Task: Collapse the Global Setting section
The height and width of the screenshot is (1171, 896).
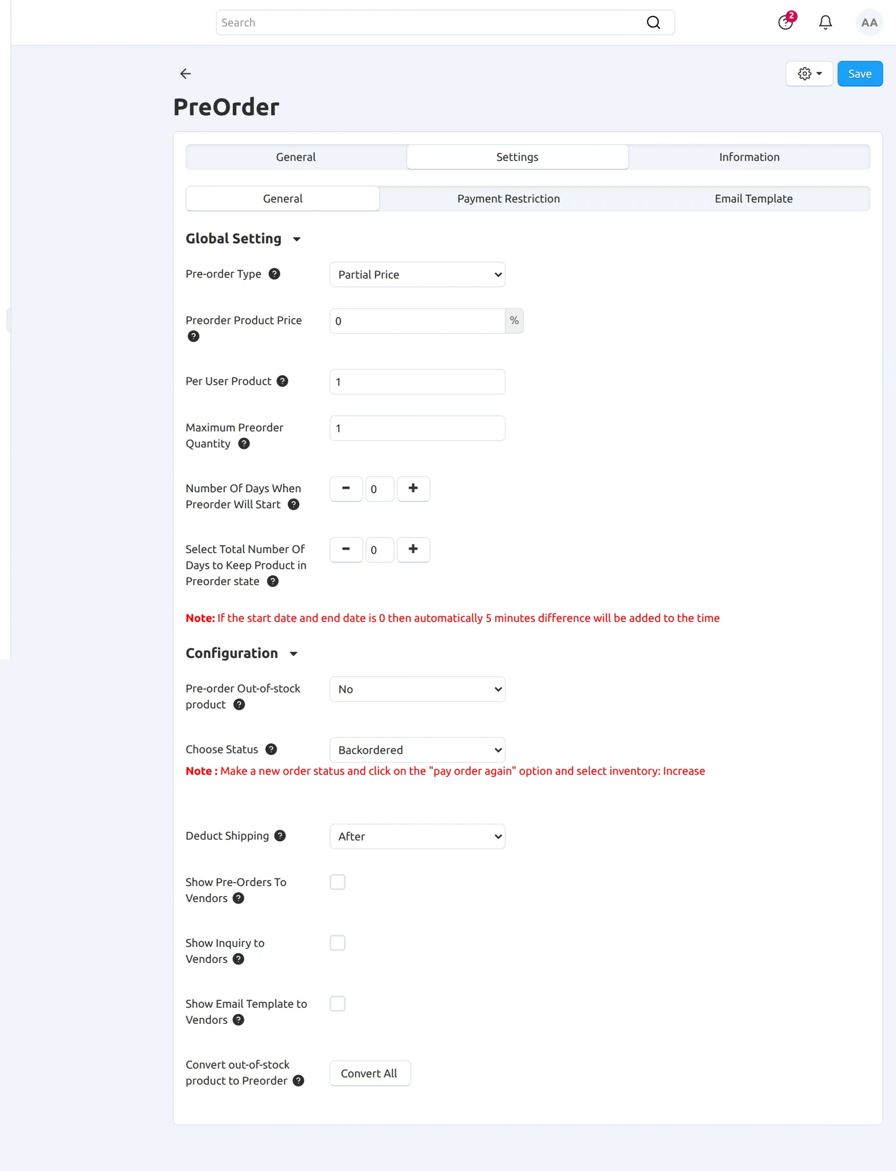Action: click(x=297, y=239)
